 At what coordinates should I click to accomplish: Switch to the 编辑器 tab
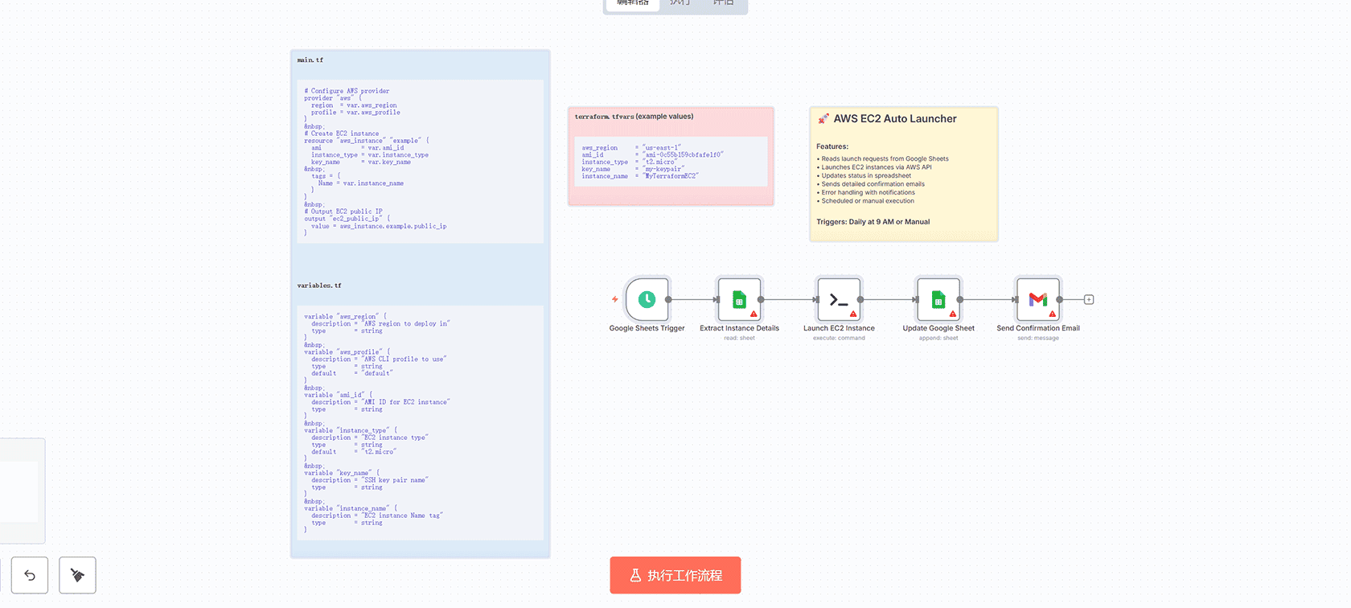632,4
